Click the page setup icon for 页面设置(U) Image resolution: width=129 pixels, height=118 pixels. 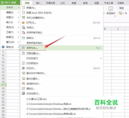tap(23, 53)
